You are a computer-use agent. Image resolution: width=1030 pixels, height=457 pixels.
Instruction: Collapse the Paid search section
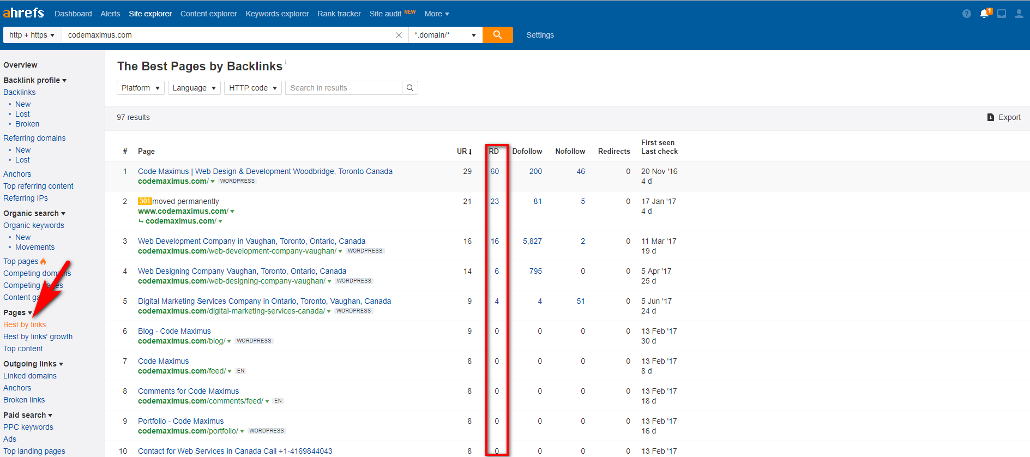[28, 415]
